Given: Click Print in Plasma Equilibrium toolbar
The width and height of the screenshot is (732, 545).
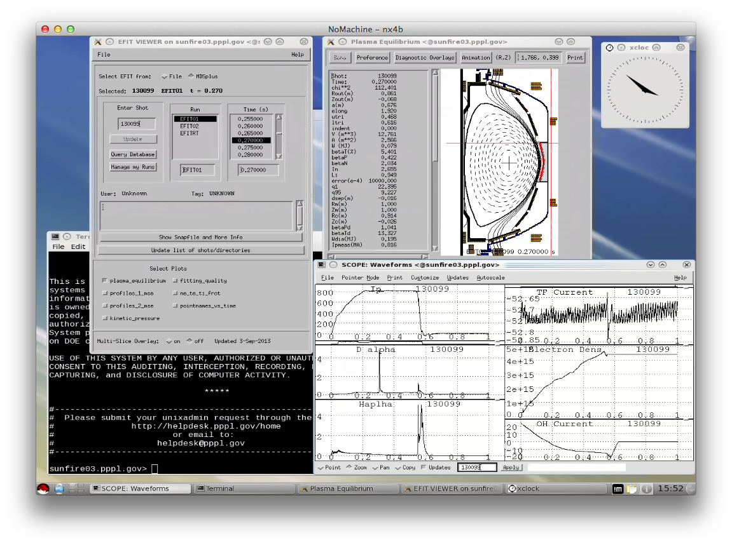Looking at the screenshot, I should coord(575,58).
